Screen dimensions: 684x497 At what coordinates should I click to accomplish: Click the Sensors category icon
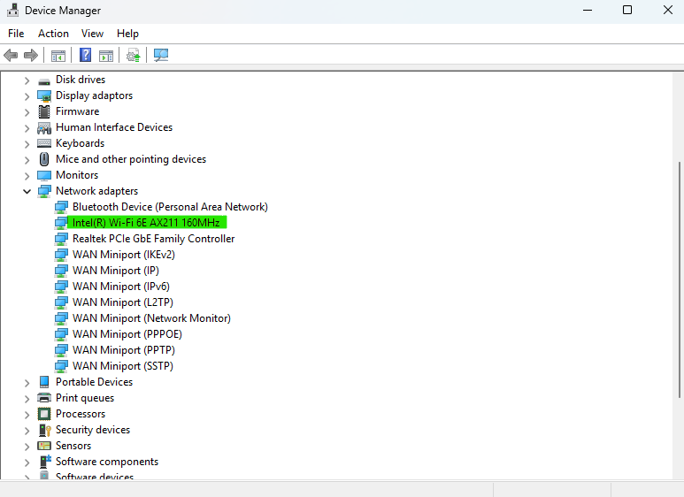44,446
